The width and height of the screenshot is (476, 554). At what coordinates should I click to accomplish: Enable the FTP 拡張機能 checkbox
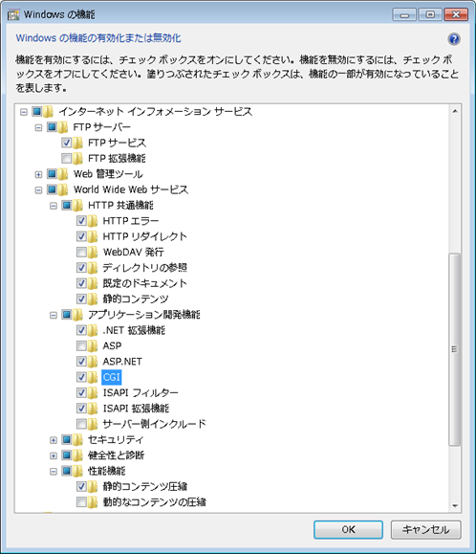(66, 158)
